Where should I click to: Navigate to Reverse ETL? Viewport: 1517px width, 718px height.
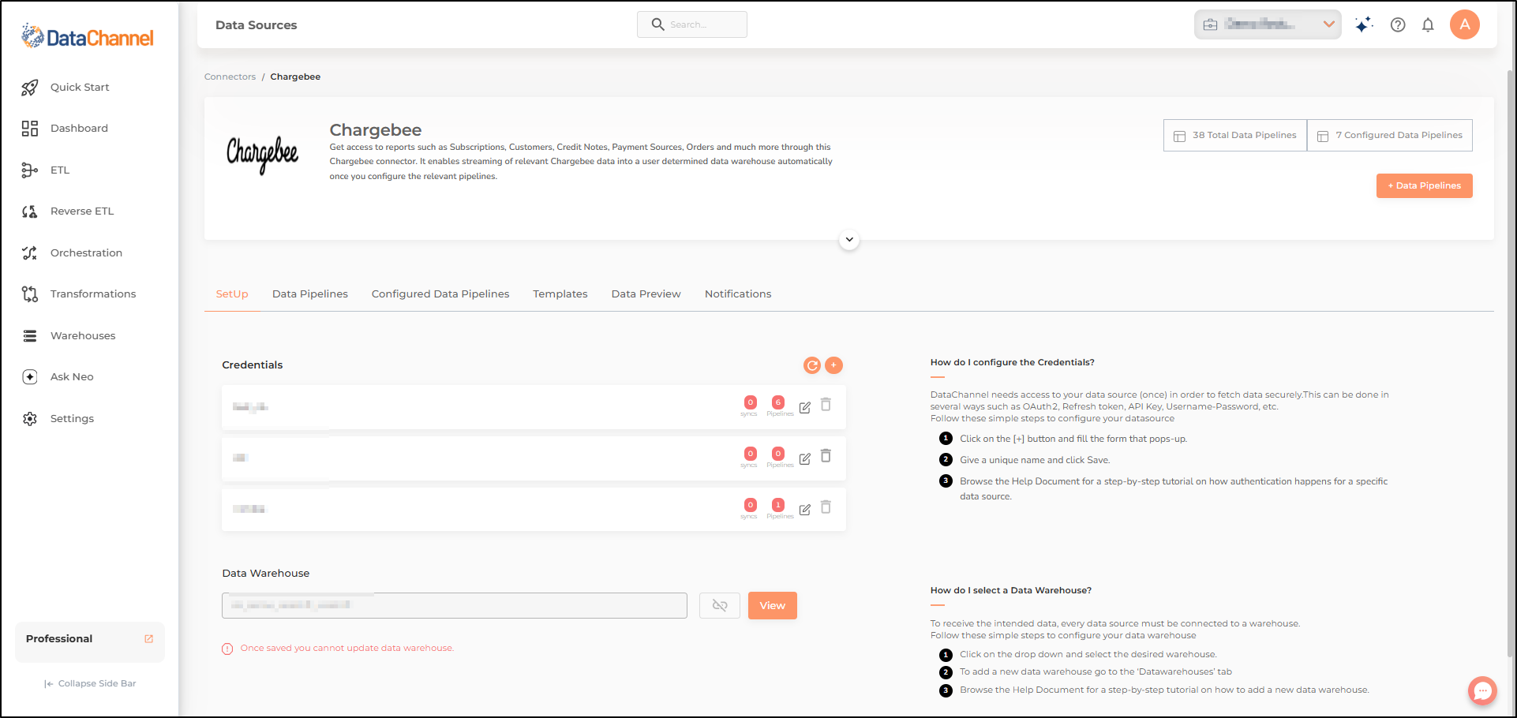(82, 211)
